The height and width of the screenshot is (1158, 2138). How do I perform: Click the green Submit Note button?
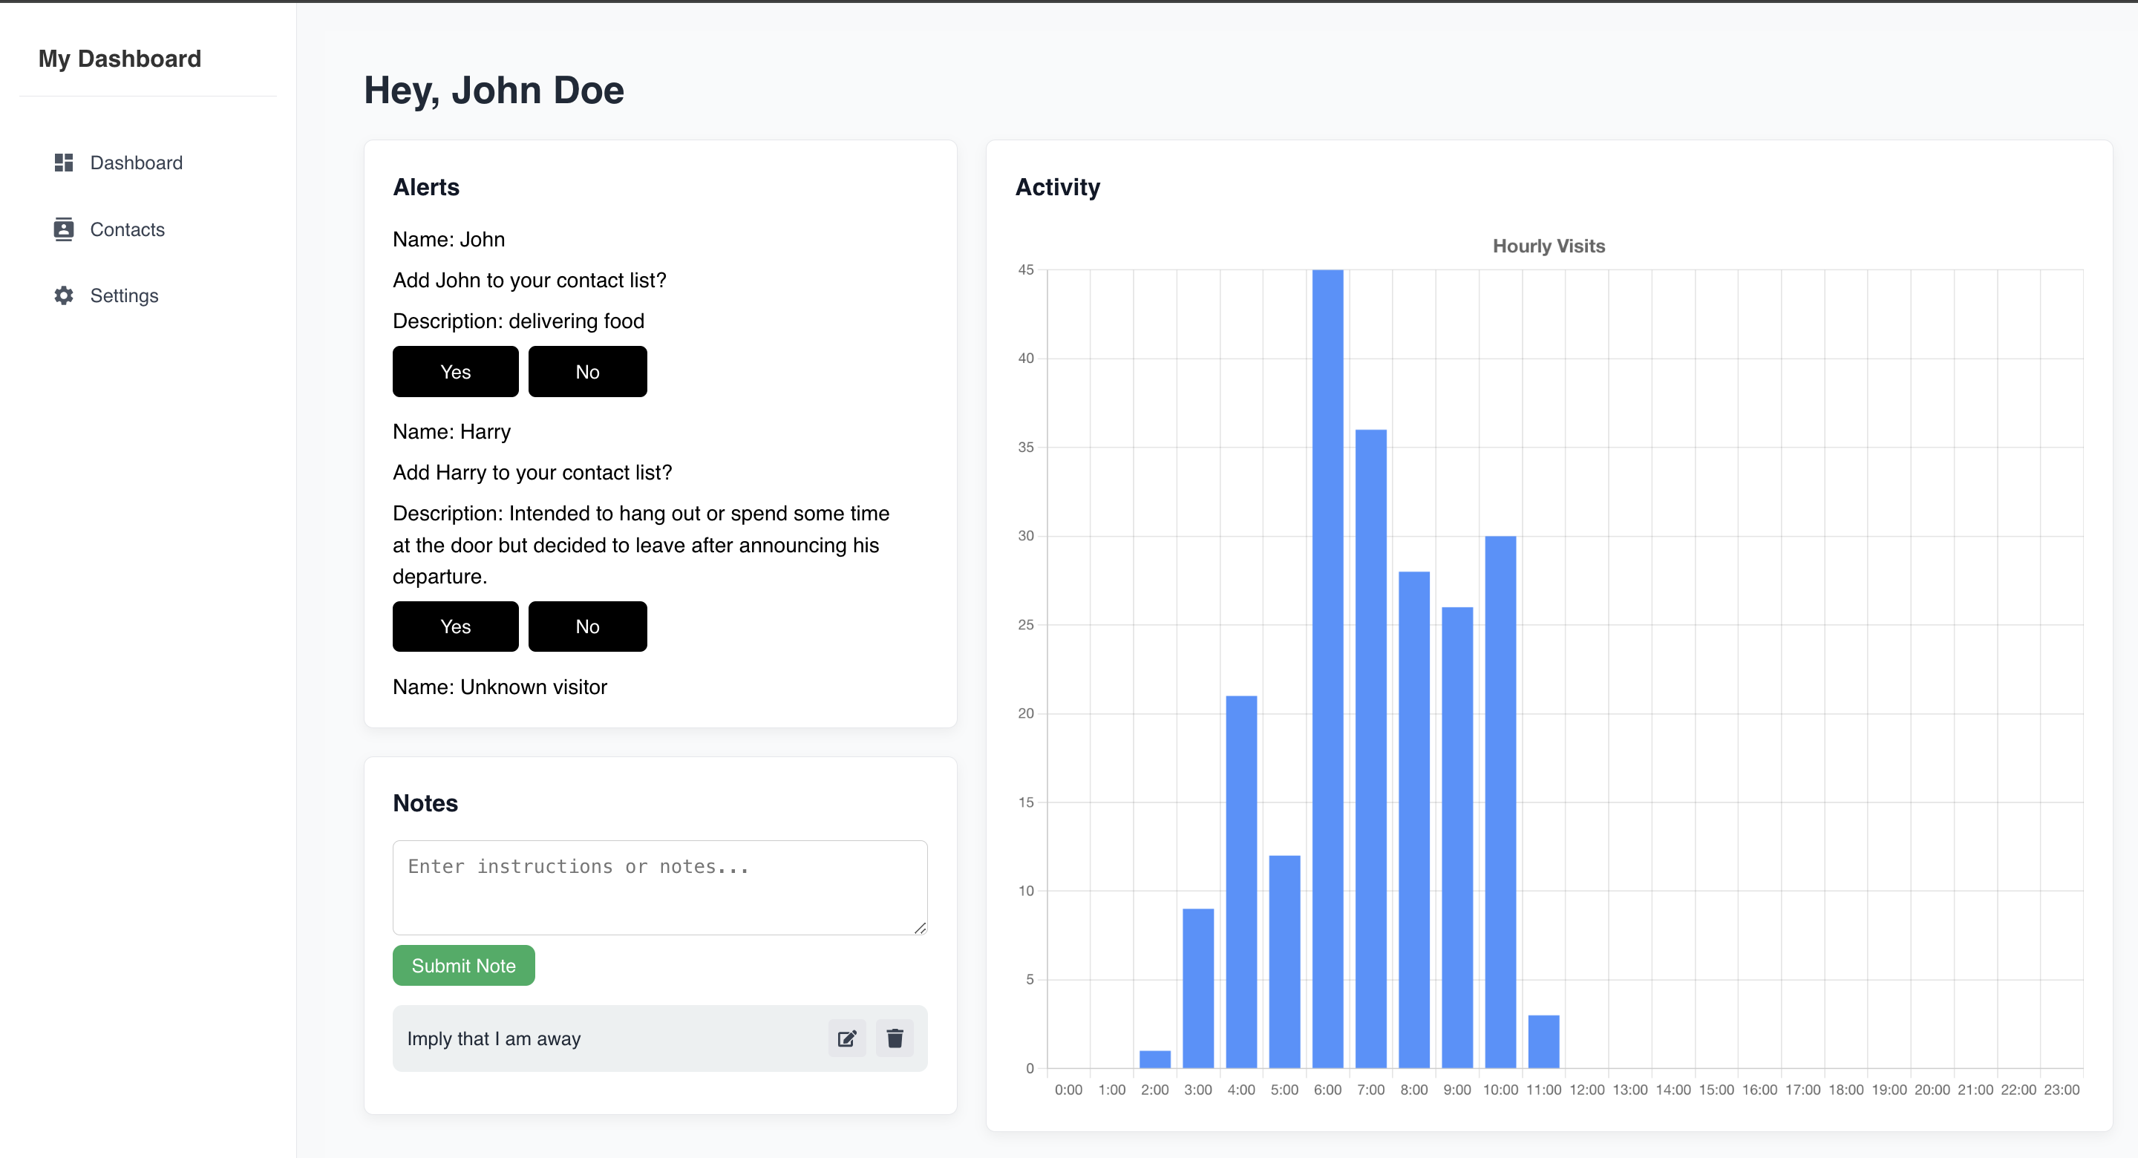pos(463,966)
